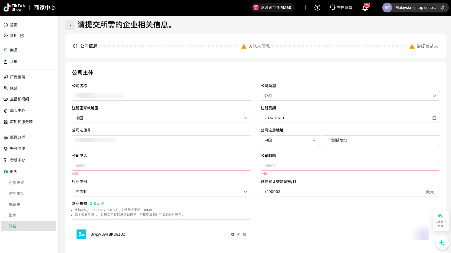451x253 pixels.
Task: Open the AI assistant sparkle icon
Action: point(442,243)
